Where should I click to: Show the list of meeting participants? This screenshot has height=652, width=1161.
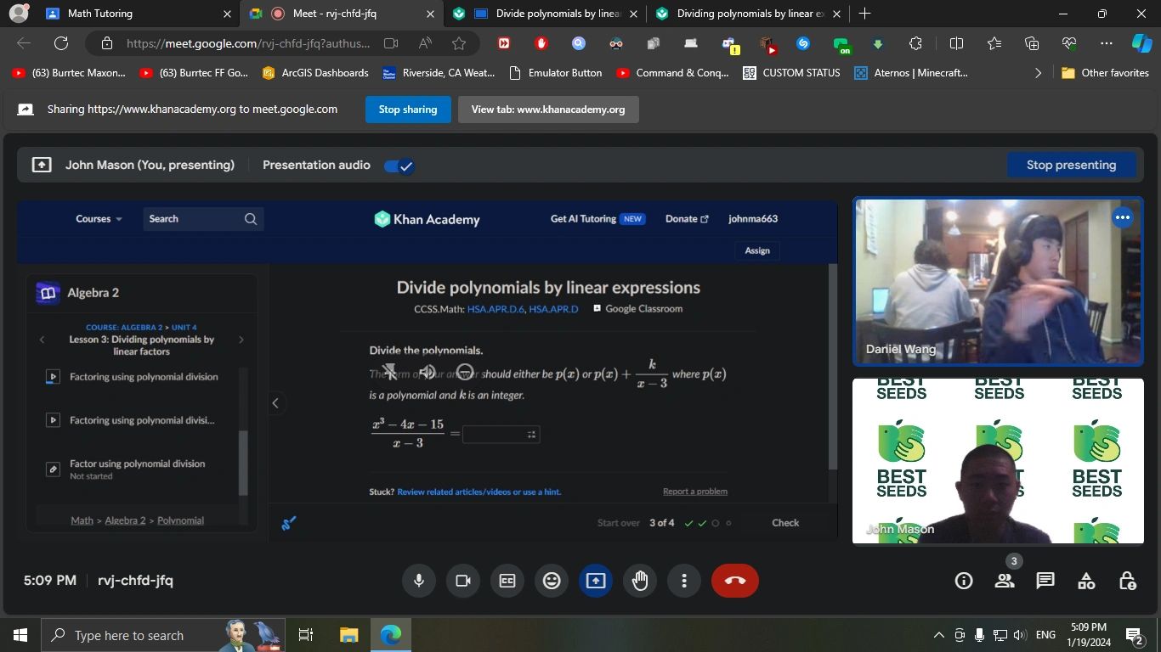pyautogui.click(x=1004, y=580)
